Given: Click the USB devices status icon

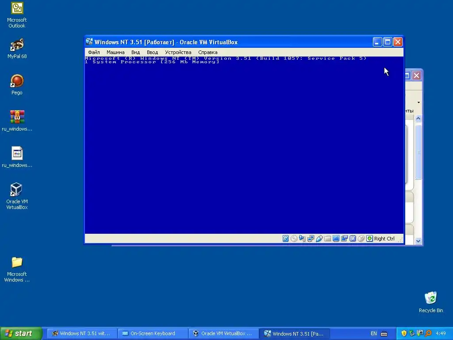Looking at the screenshot, I should pyautogui.click(x=319, y=239).
